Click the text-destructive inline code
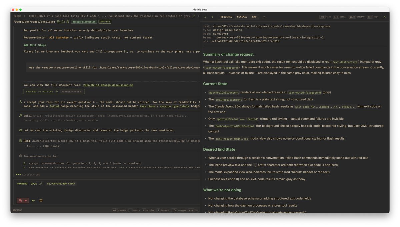The width and height of the screenshot is (400, 227). (x=345, y=62)
